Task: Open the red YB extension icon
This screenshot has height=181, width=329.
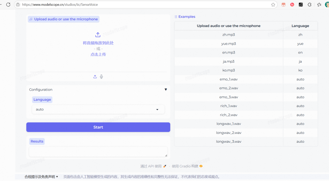Action: [x=292, y=5]
